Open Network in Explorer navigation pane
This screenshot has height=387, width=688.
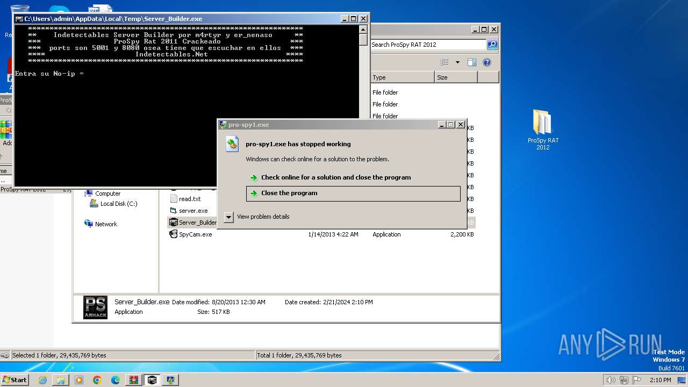(x=106, y=224)
